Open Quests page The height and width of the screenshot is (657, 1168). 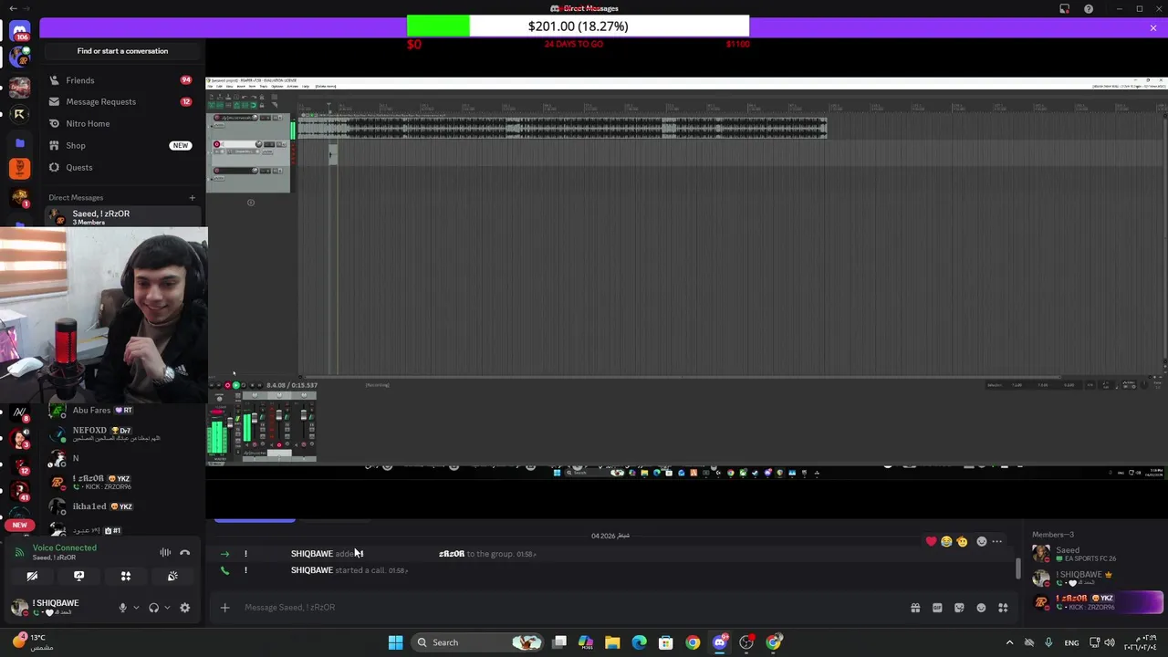121,167
